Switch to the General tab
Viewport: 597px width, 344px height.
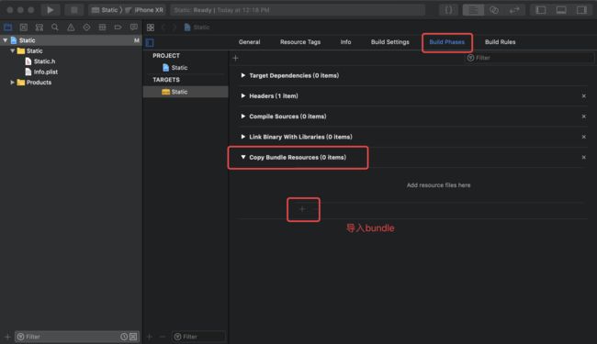point(250,42)
